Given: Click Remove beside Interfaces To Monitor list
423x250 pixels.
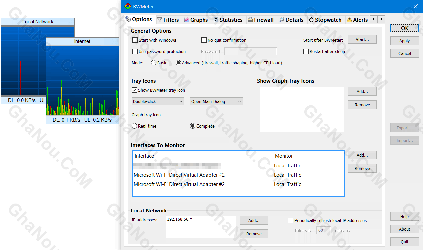Looking at the screenshot, I should tap(362, 168).
